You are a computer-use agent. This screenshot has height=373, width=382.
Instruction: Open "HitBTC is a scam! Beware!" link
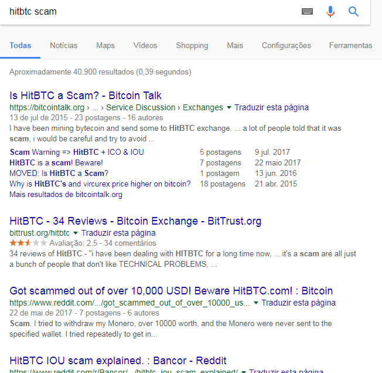(56, 162)
